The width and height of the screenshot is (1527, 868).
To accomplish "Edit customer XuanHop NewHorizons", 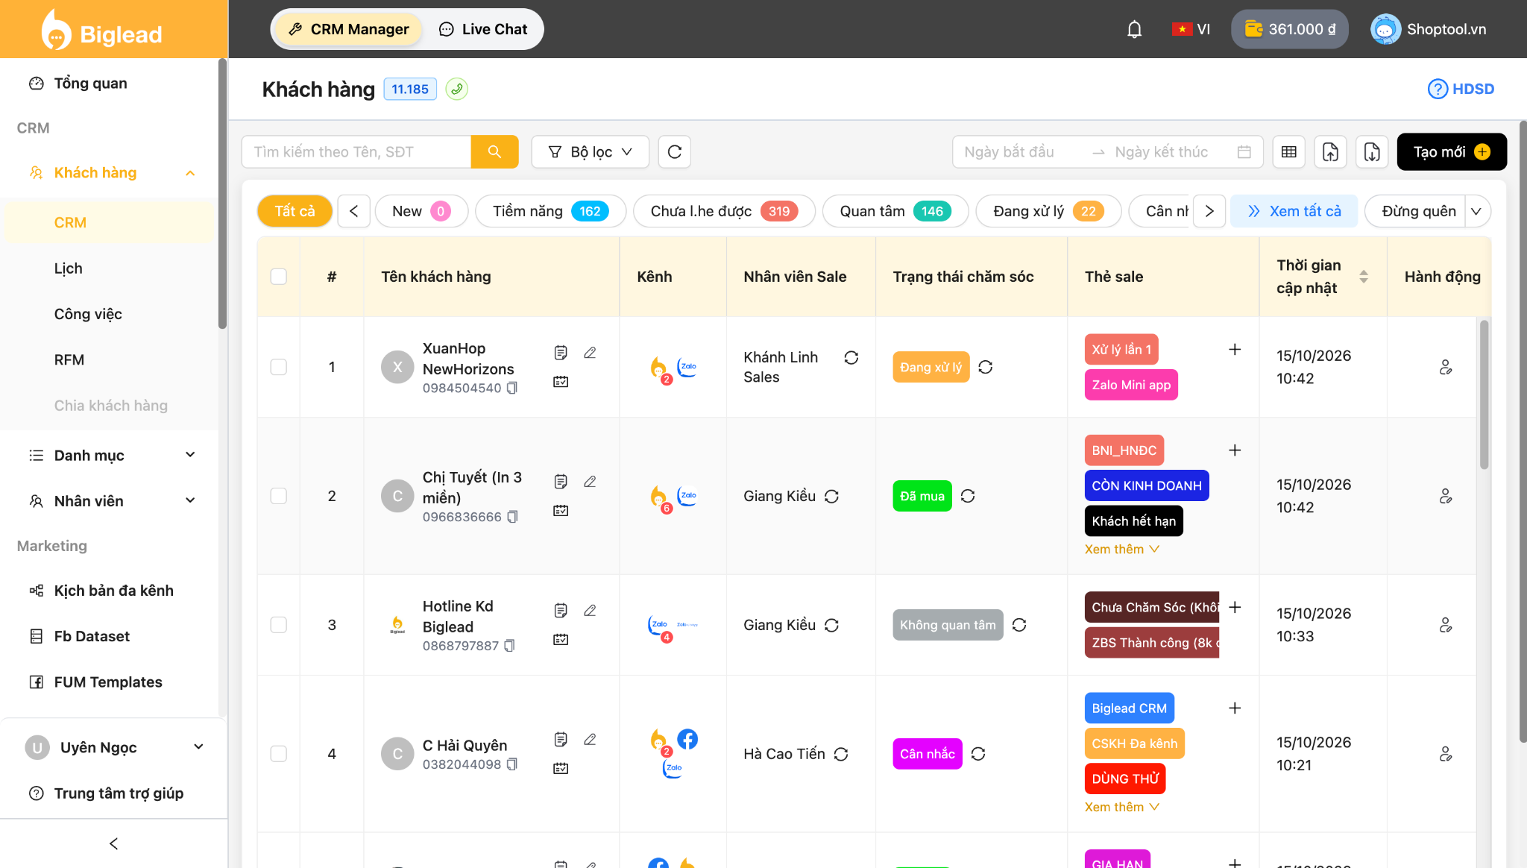I will click(590, 352).
